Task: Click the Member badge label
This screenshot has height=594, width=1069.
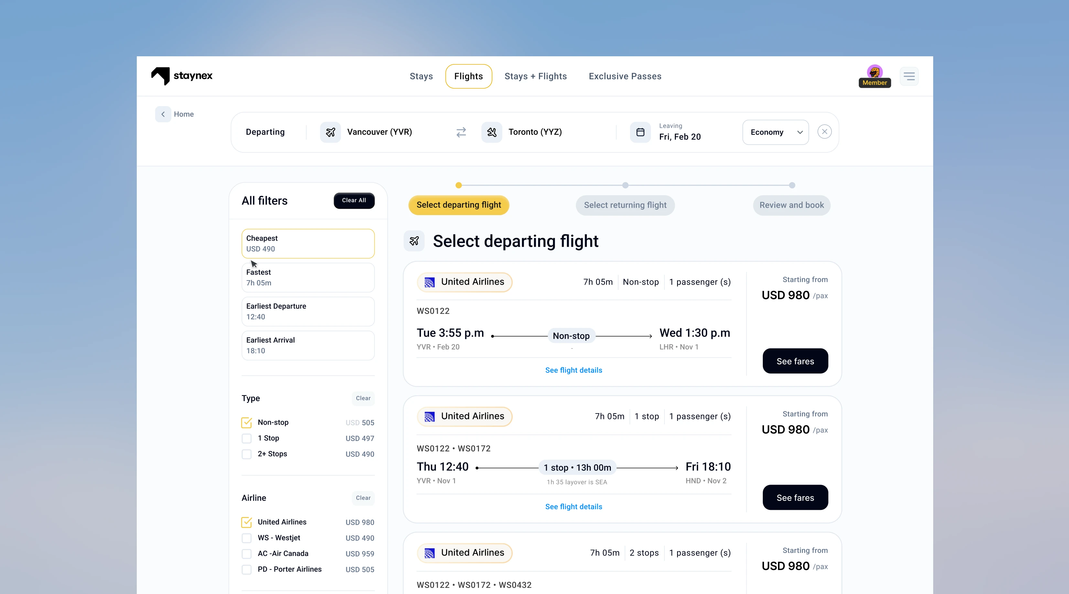Action: pos(874,82)
